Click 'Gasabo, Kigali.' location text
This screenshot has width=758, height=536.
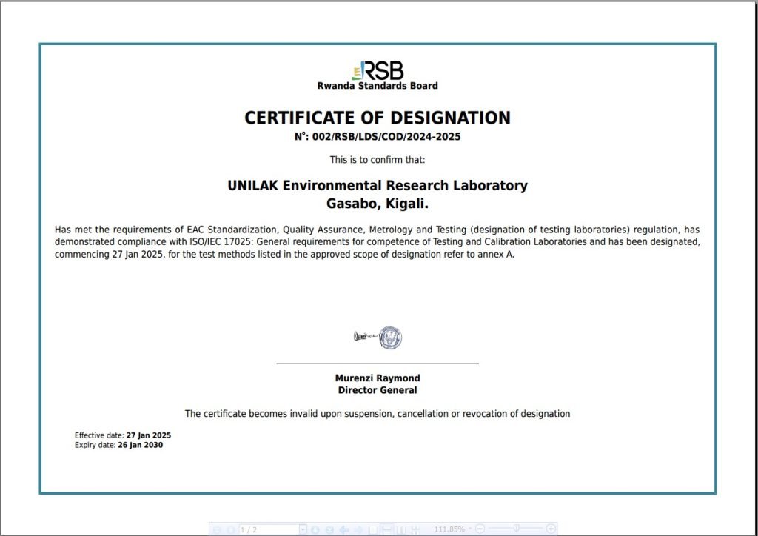tap(378, 204)
